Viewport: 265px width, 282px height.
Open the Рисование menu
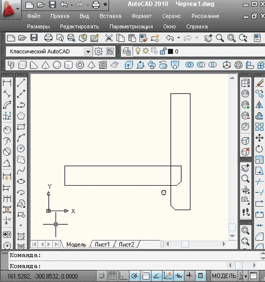click(x=205, y=16)
